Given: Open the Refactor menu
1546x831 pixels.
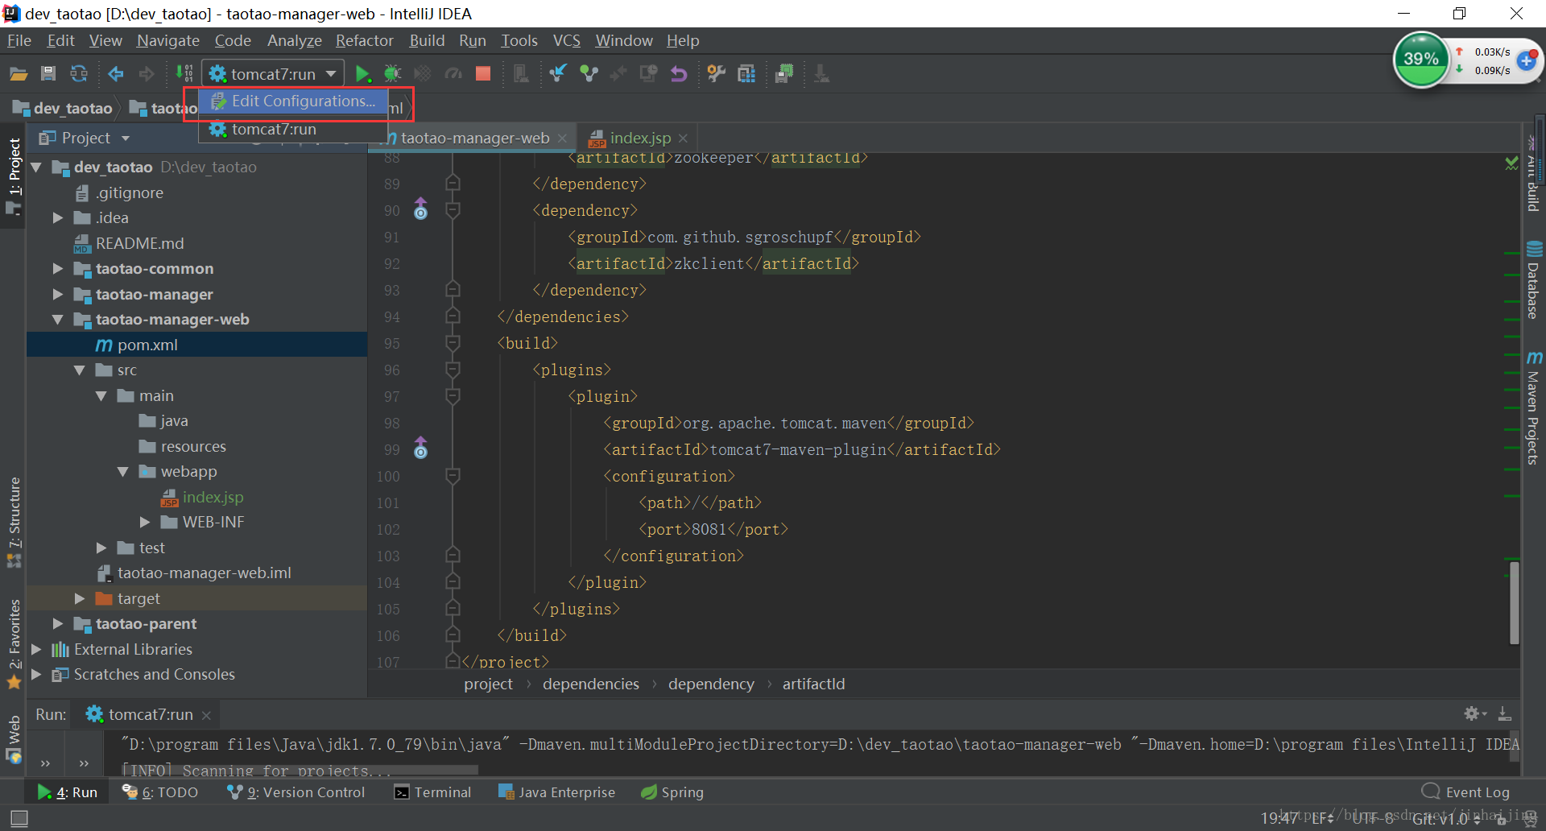Looking at the screenshot, I should pos(364,40).
